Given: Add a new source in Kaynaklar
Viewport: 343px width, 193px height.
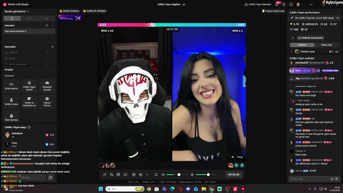Looking at the screenshot, I should [53, 47].
